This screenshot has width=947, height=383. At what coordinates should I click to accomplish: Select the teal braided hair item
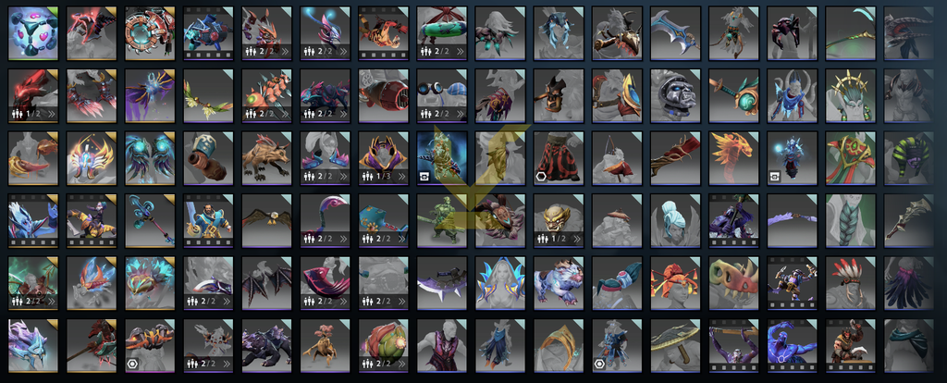point(851,220)
